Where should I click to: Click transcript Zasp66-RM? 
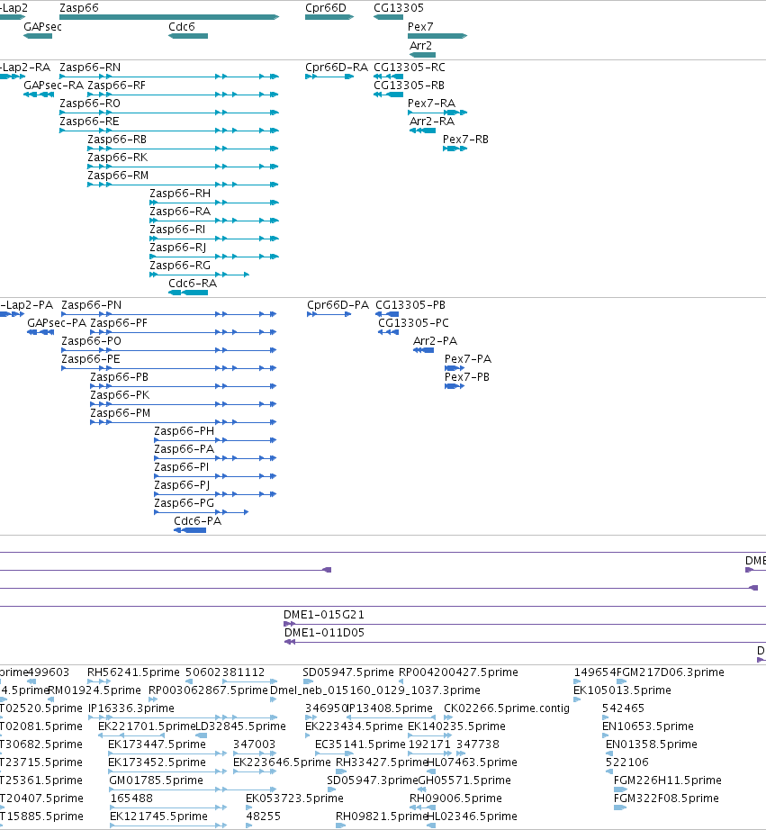tap(183, 185)
